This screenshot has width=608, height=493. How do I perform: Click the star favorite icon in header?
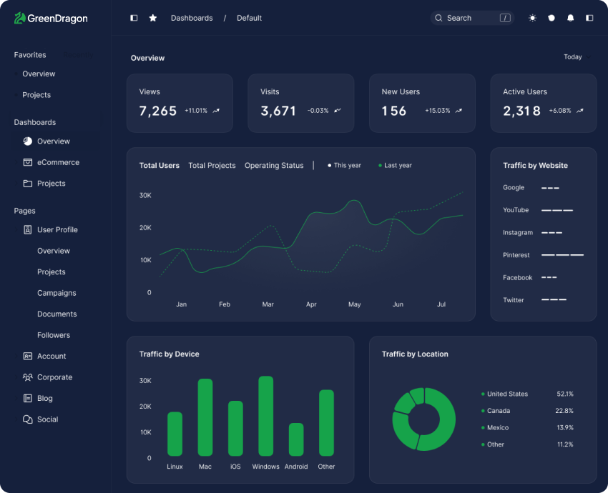[x=153, y=18]
